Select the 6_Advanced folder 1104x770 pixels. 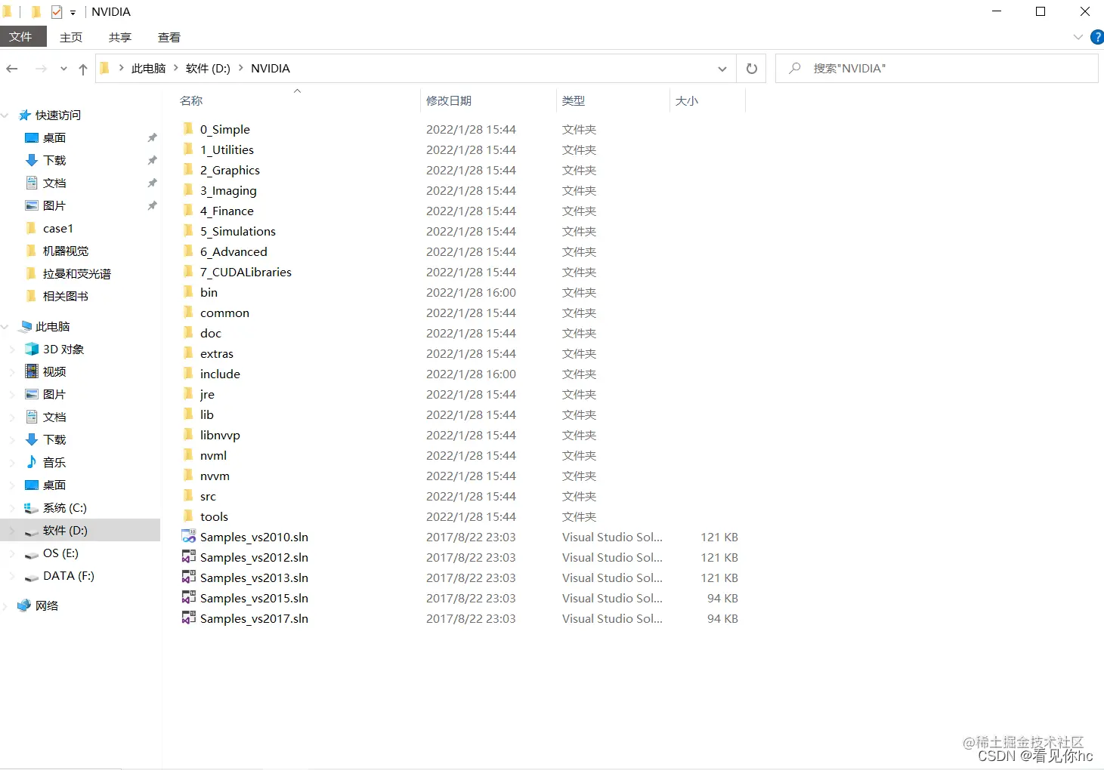click(233, 251)
